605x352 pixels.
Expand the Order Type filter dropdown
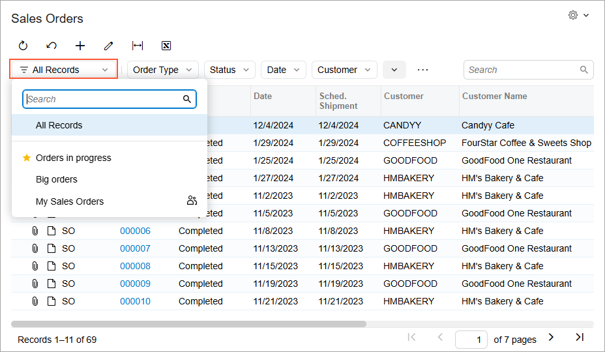click(x=162, y=70)
